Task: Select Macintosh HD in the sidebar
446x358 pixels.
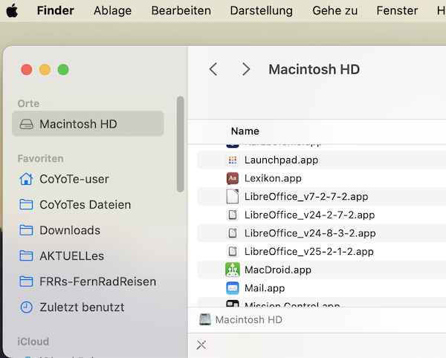Action: point(88,124)
